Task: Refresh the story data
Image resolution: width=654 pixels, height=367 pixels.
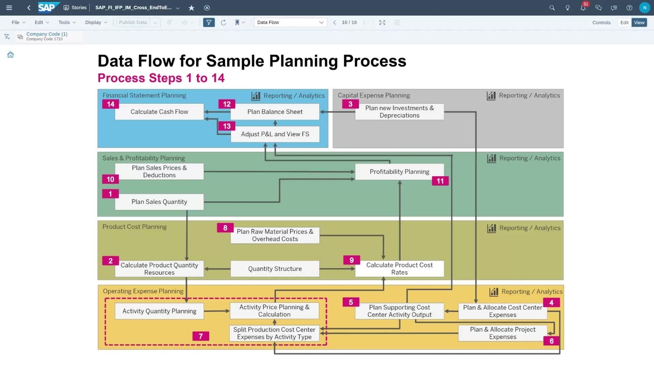Action: 223,22
